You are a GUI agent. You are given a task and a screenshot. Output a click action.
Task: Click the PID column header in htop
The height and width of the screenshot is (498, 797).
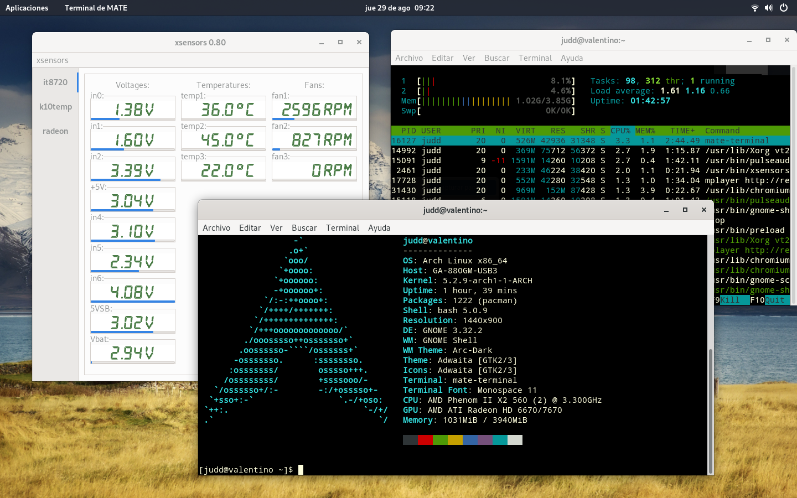(x=408, y=131)
